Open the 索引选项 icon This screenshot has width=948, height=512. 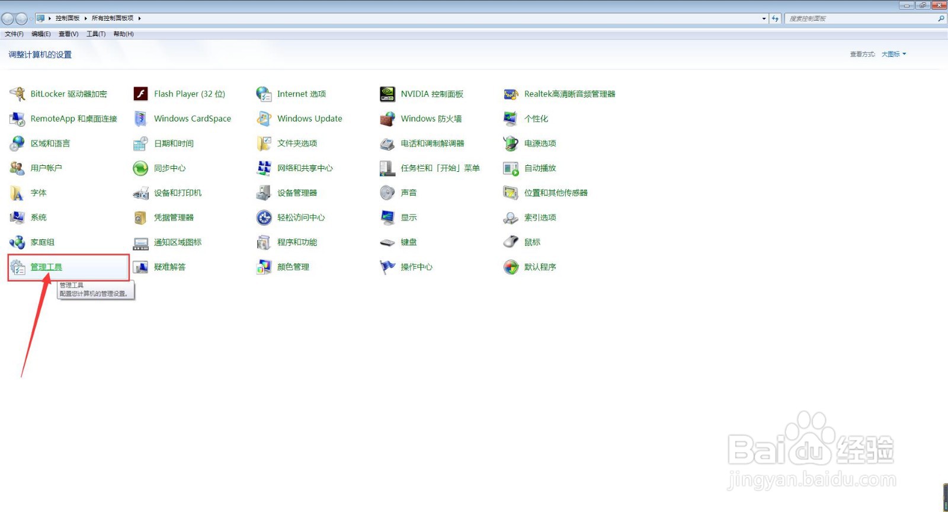click(511, 217)
